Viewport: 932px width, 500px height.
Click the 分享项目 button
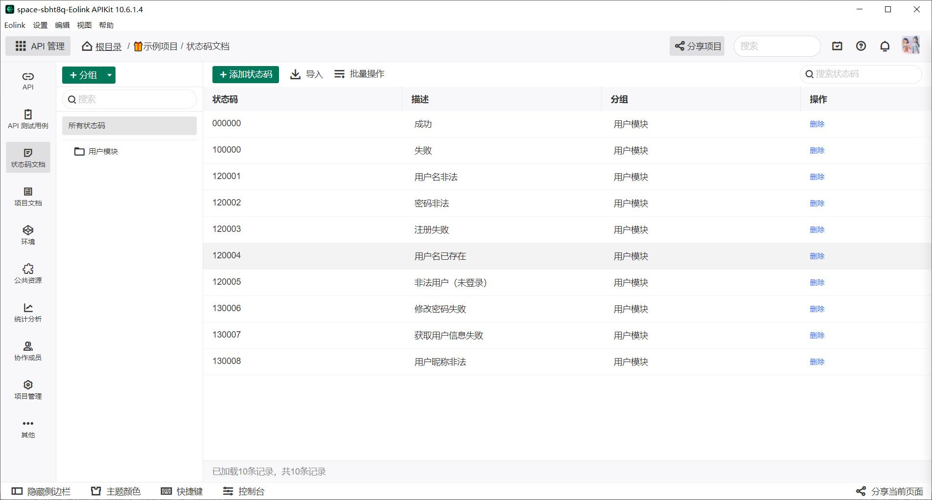(x=697, y=46)
